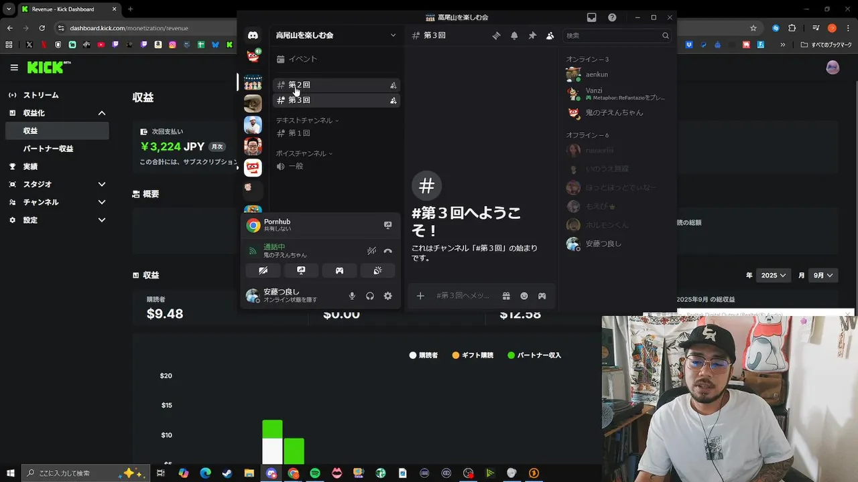Mute the Discord microphone
Image resolution: width=858 pixels, height=482 pixels.
click(352, 296)
